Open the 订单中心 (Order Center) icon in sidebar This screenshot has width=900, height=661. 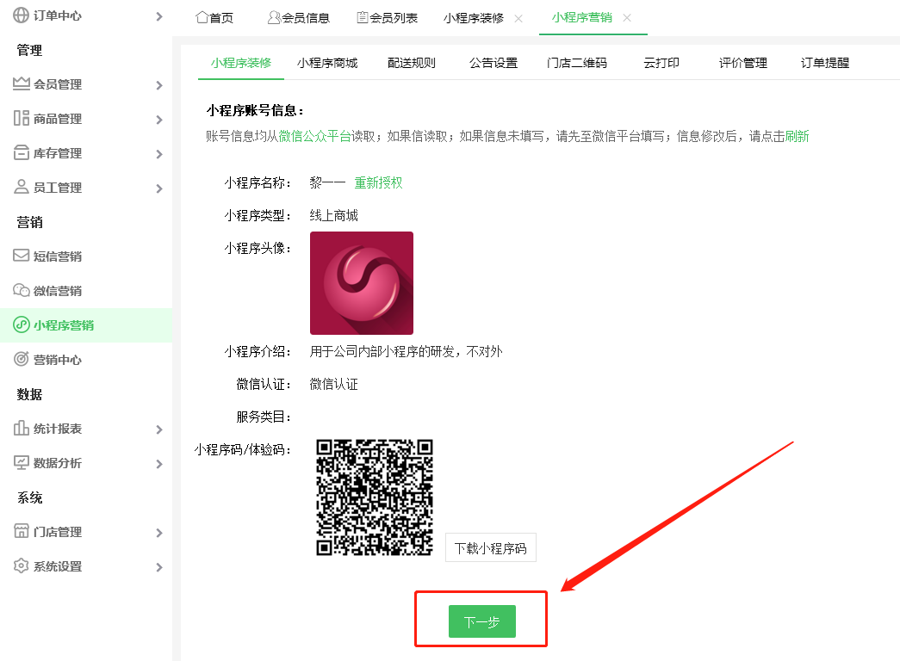(22, 15)
